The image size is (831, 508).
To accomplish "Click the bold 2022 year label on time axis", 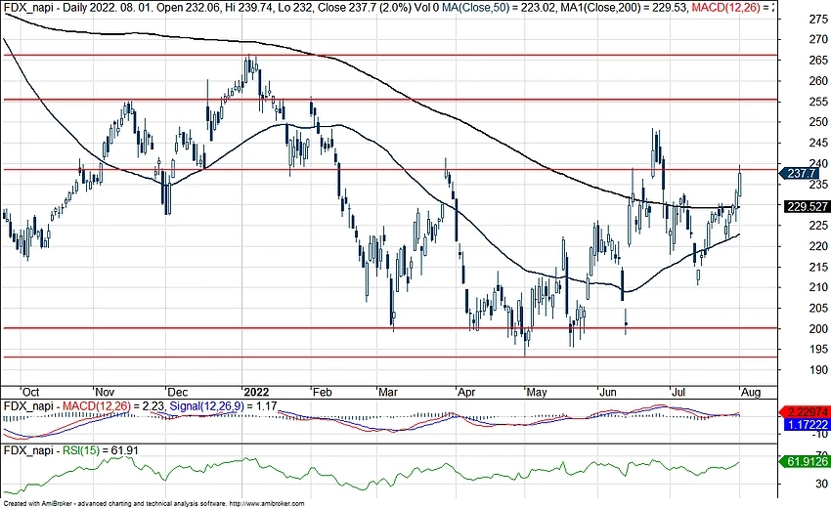I will [256, 392].
